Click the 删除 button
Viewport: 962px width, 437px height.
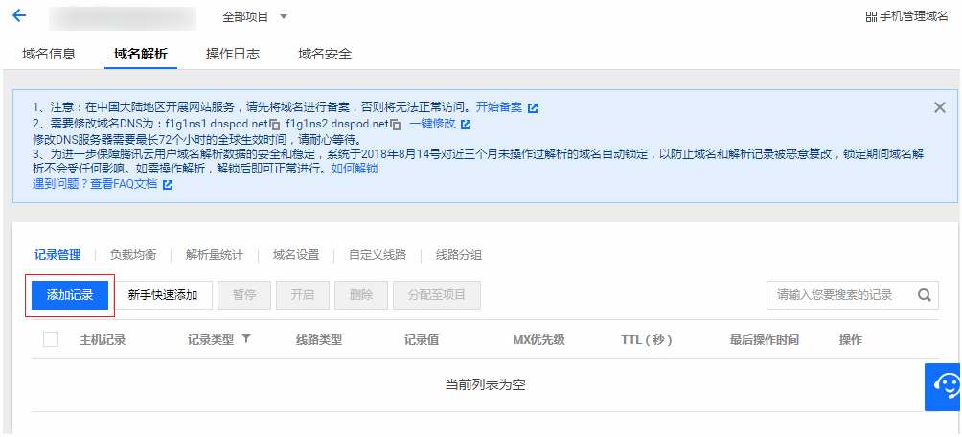click(x=360, y=294)
